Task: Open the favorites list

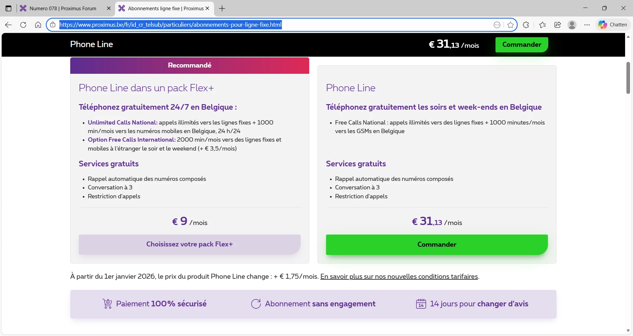Action: (x=542, y=25)
